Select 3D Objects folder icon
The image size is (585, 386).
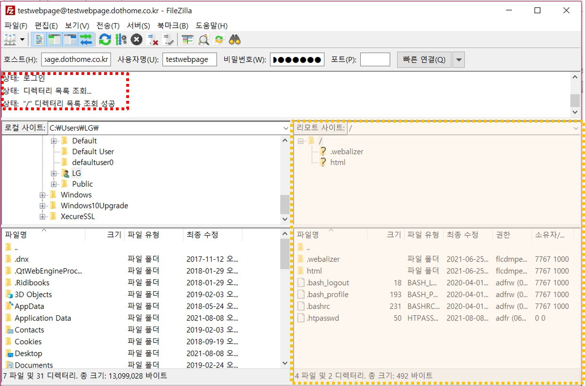click(8, 295)
